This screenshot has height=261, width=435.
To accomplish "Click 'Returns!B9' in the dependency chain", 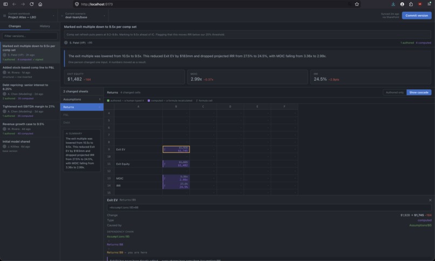I will 115,252.
